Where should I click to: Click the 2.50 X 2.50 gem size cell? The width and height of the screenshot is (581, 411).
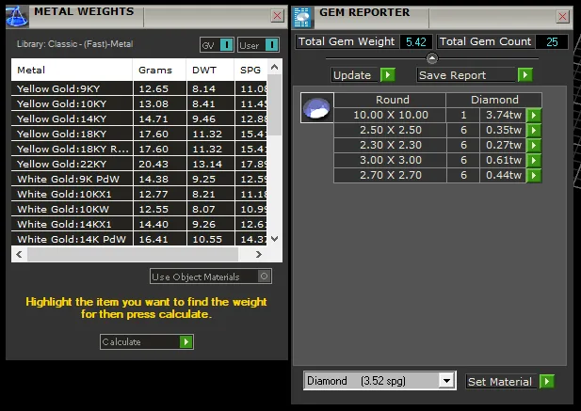coord(390,130)
